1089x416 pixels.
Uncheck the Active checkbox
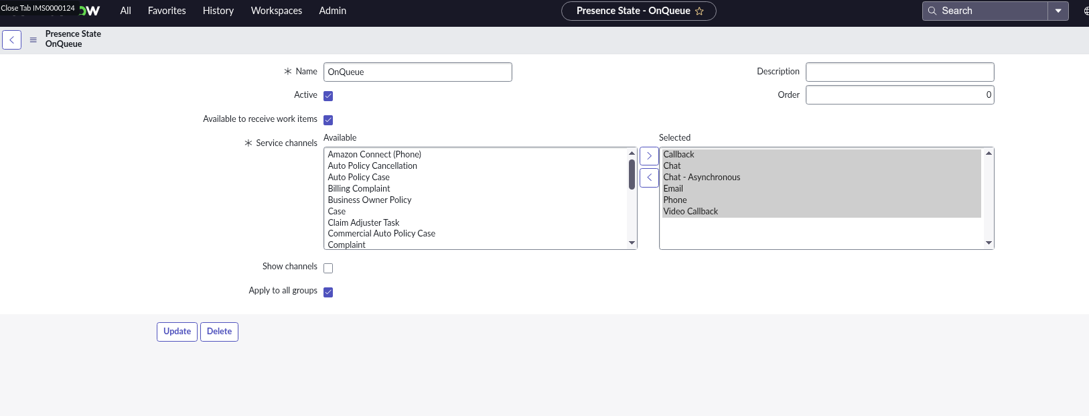tap(328, 96)
